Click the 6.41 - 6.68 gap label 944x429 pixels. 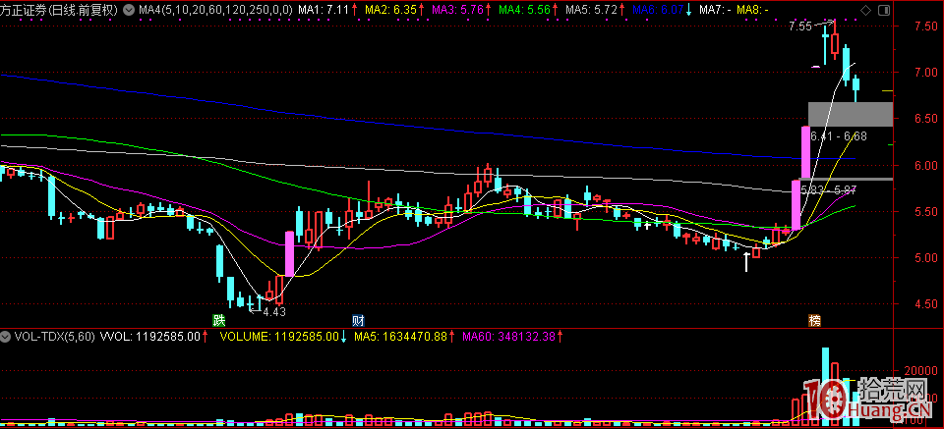839,136
